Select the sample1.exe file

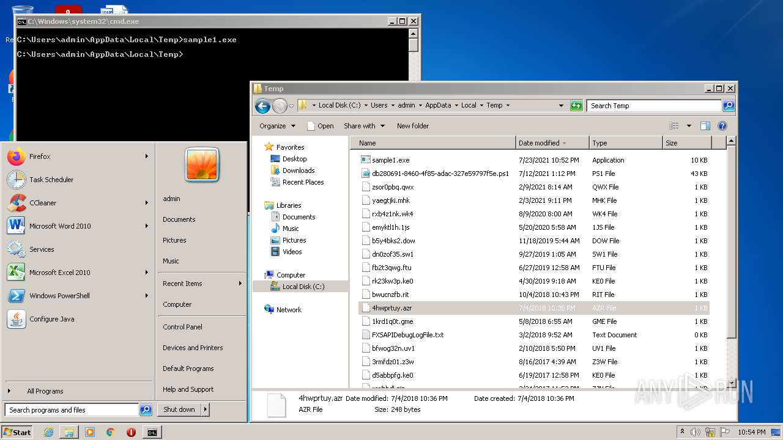(390, 160)
